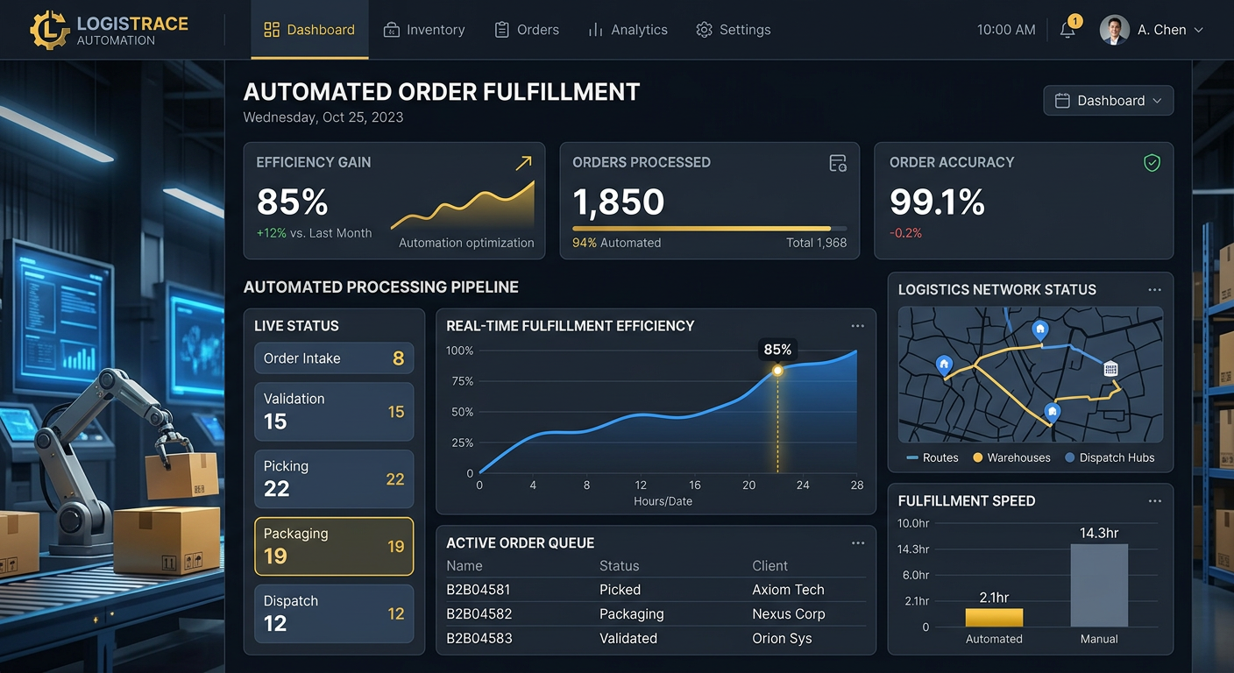This screenshot has height=673, width=1234.
Task: Click the Wednesday, Oct 25, 2023 date
Action: click(x=323, y=117)
